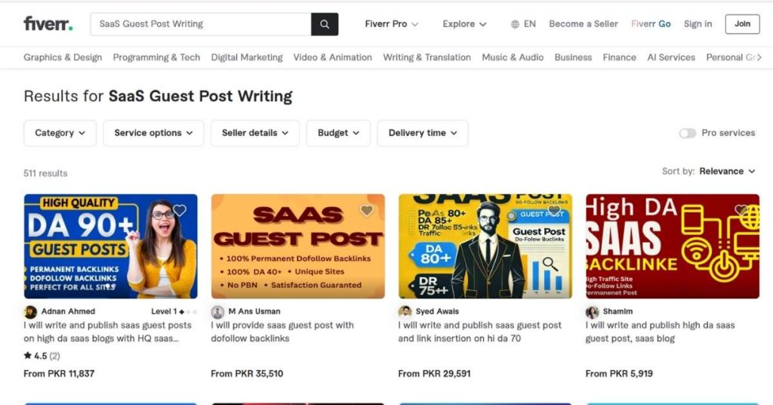The image size is (773, 405).
Task: Open Adnan Ahmed's gig title link
Action: click(107, 332)
